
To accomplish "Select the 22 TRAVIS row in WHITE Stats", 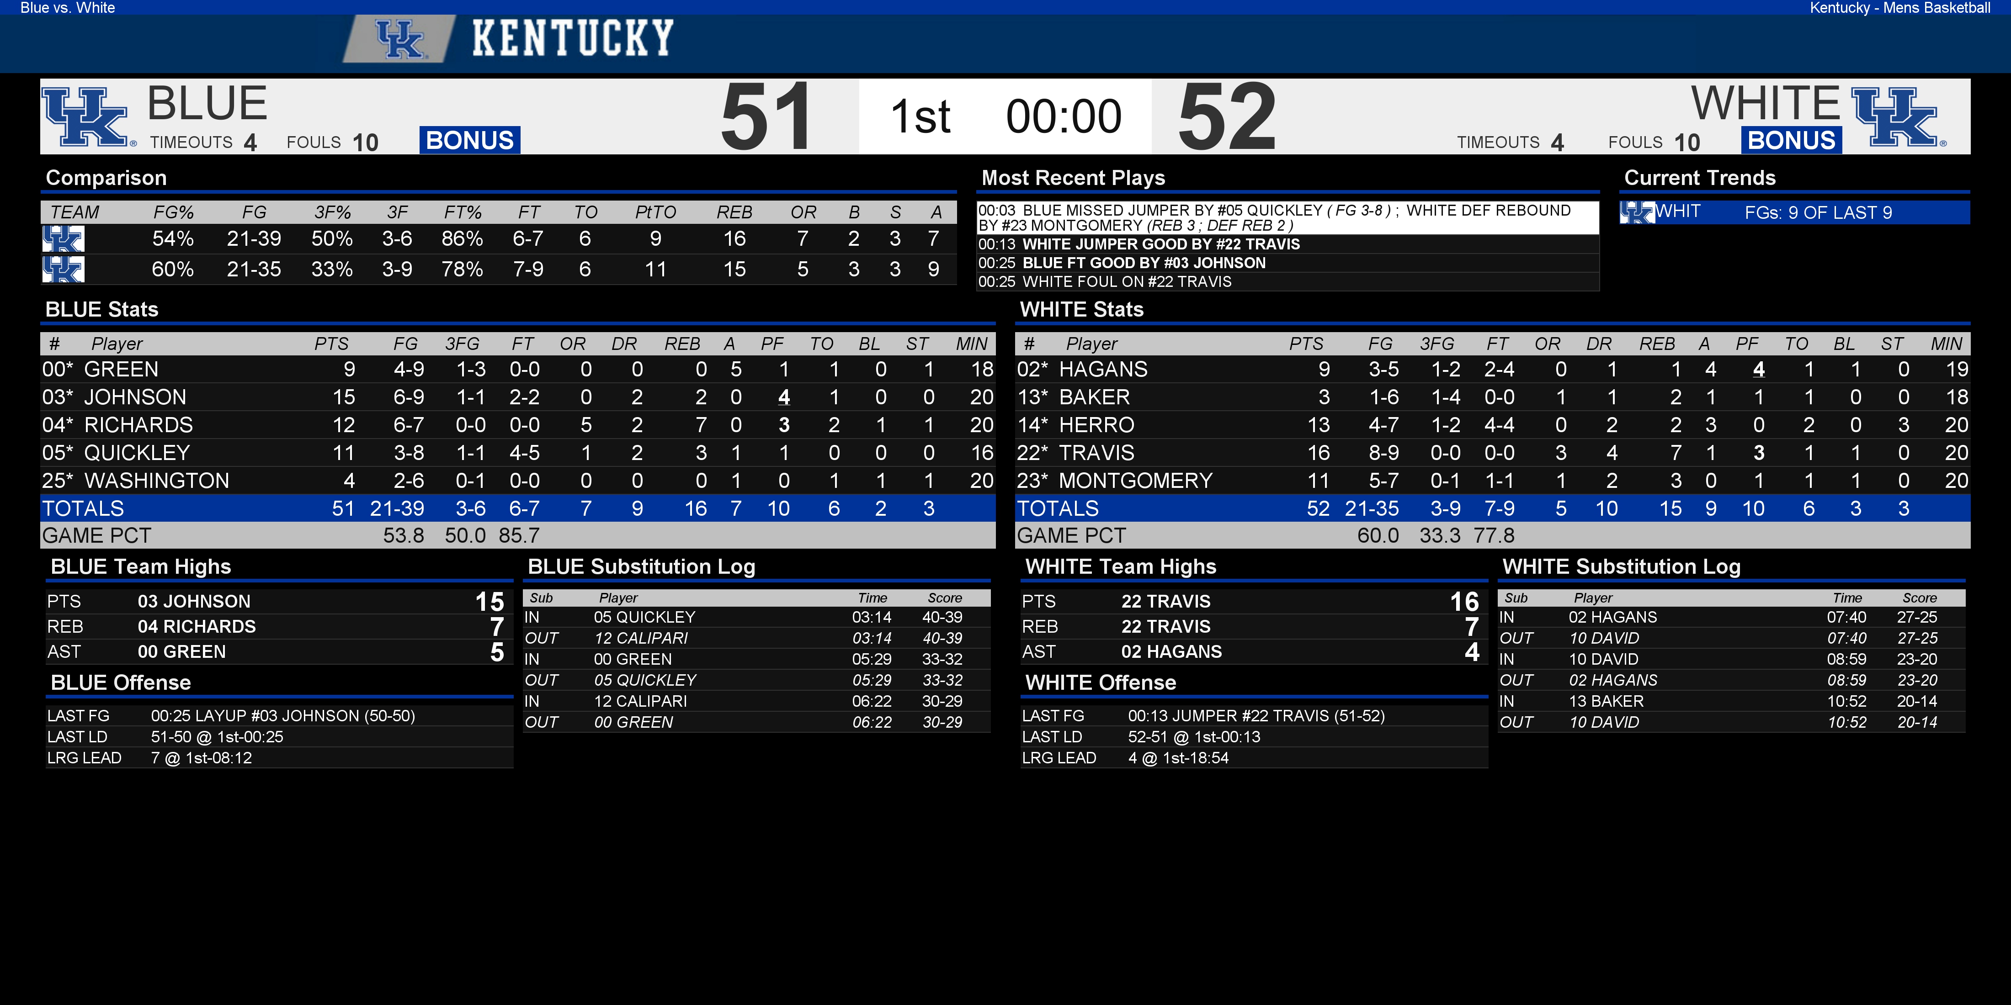I will point(1493,453).
